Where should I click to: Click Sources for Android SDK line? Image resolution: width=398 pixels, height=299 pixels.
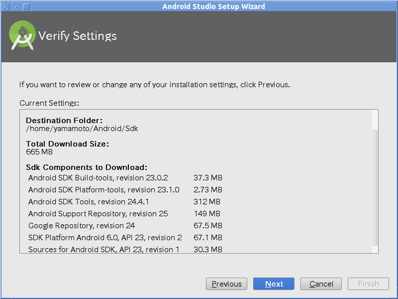[x=104, y=250]
